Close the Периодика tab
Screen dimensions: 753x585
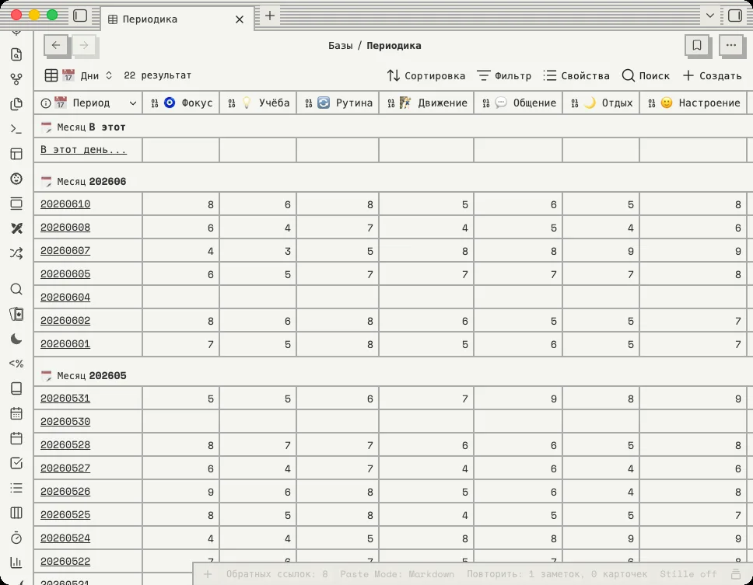click(x=240, y=19)
